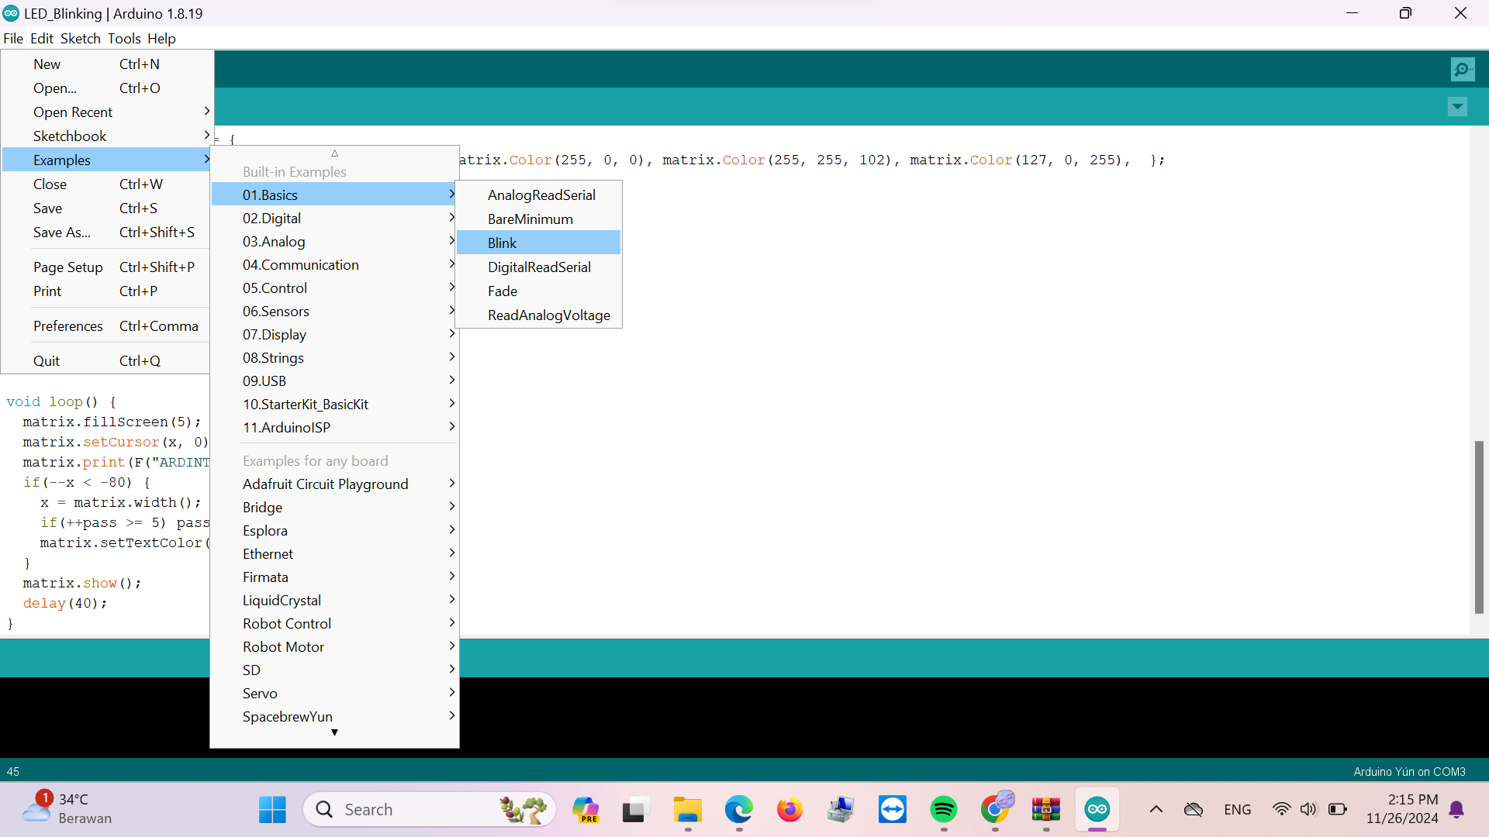
Task: Click the ReadAnalogVoltage example option
Action: (549, 315)
